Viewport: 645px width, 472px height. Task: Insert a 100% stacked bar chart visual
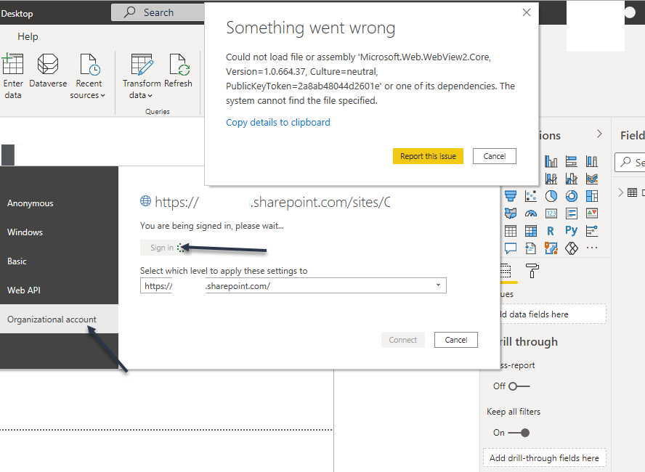[572, 161]
